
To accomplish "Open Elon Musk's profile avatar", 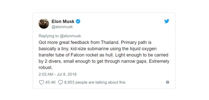I will coord(44,24).
